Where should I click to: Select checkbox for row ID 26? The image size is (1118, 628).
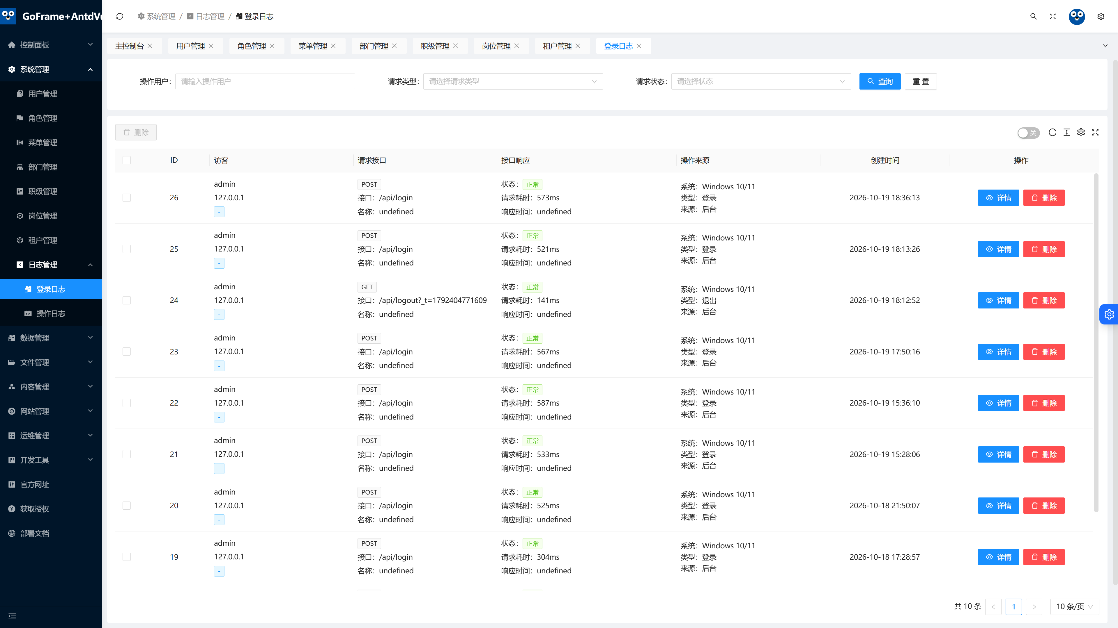point(127,198)
